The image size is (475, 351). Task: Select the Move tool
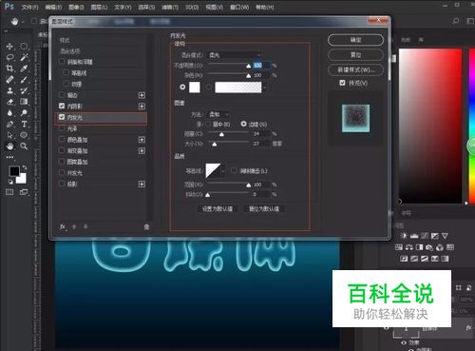pyautogui.click(x=9, y=47)
